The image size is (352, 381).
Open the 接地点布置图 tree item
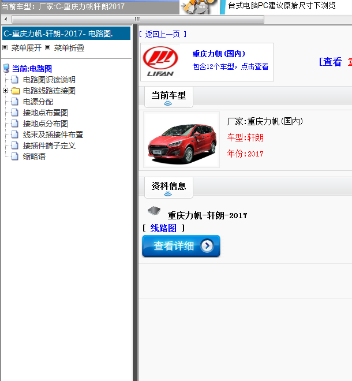(x=45, y=113)
